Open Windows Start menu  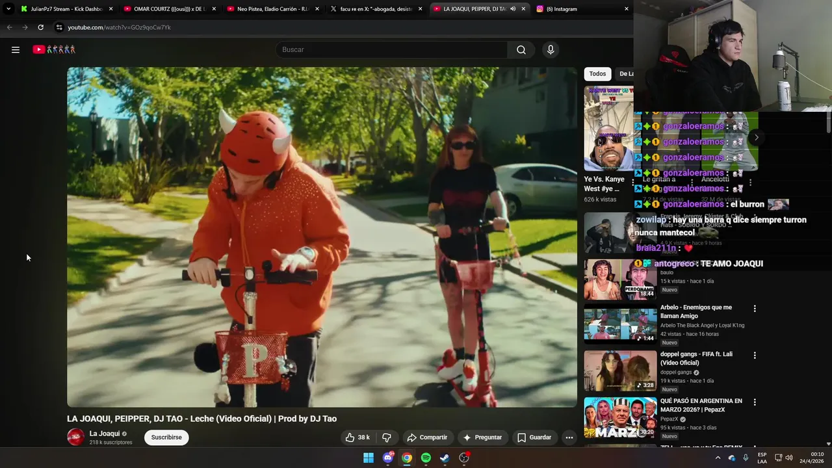[x=369, y=458]
